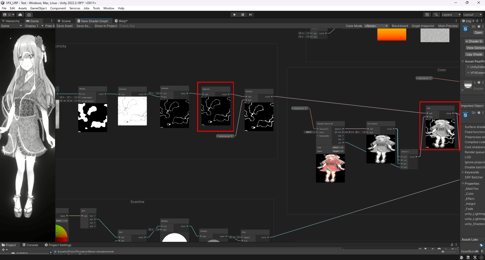This screenshot has width=485, height=260.
Task: Click the Save Asset button
Action: (64, 26)
